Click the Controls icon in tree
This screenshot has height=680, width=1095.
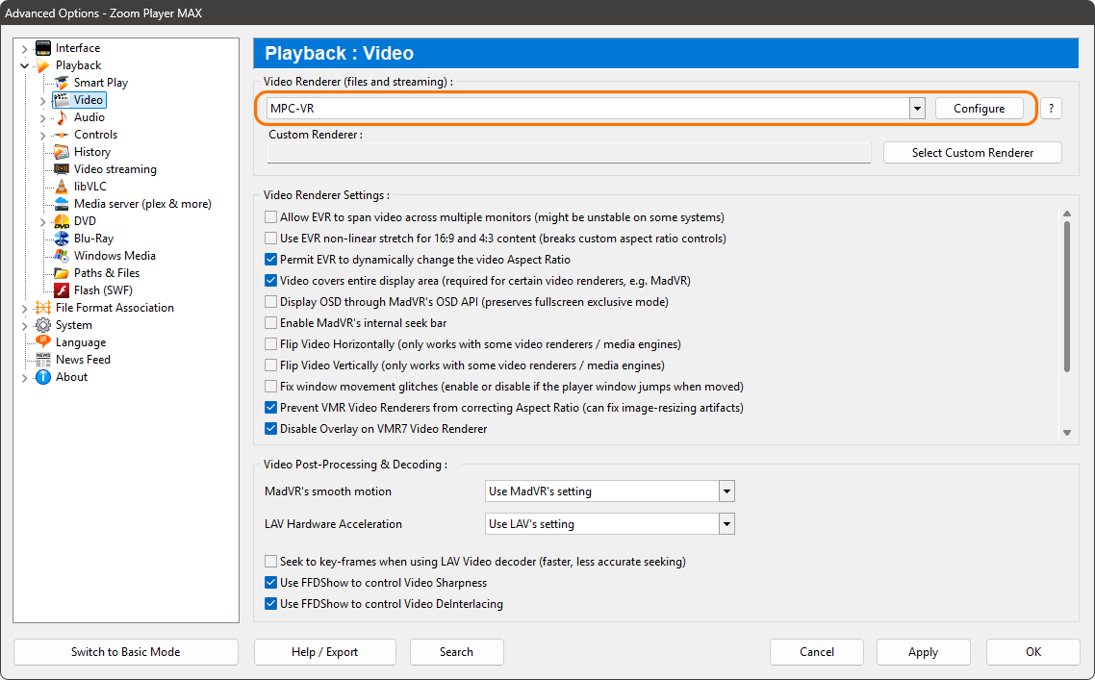click(63, 135)
